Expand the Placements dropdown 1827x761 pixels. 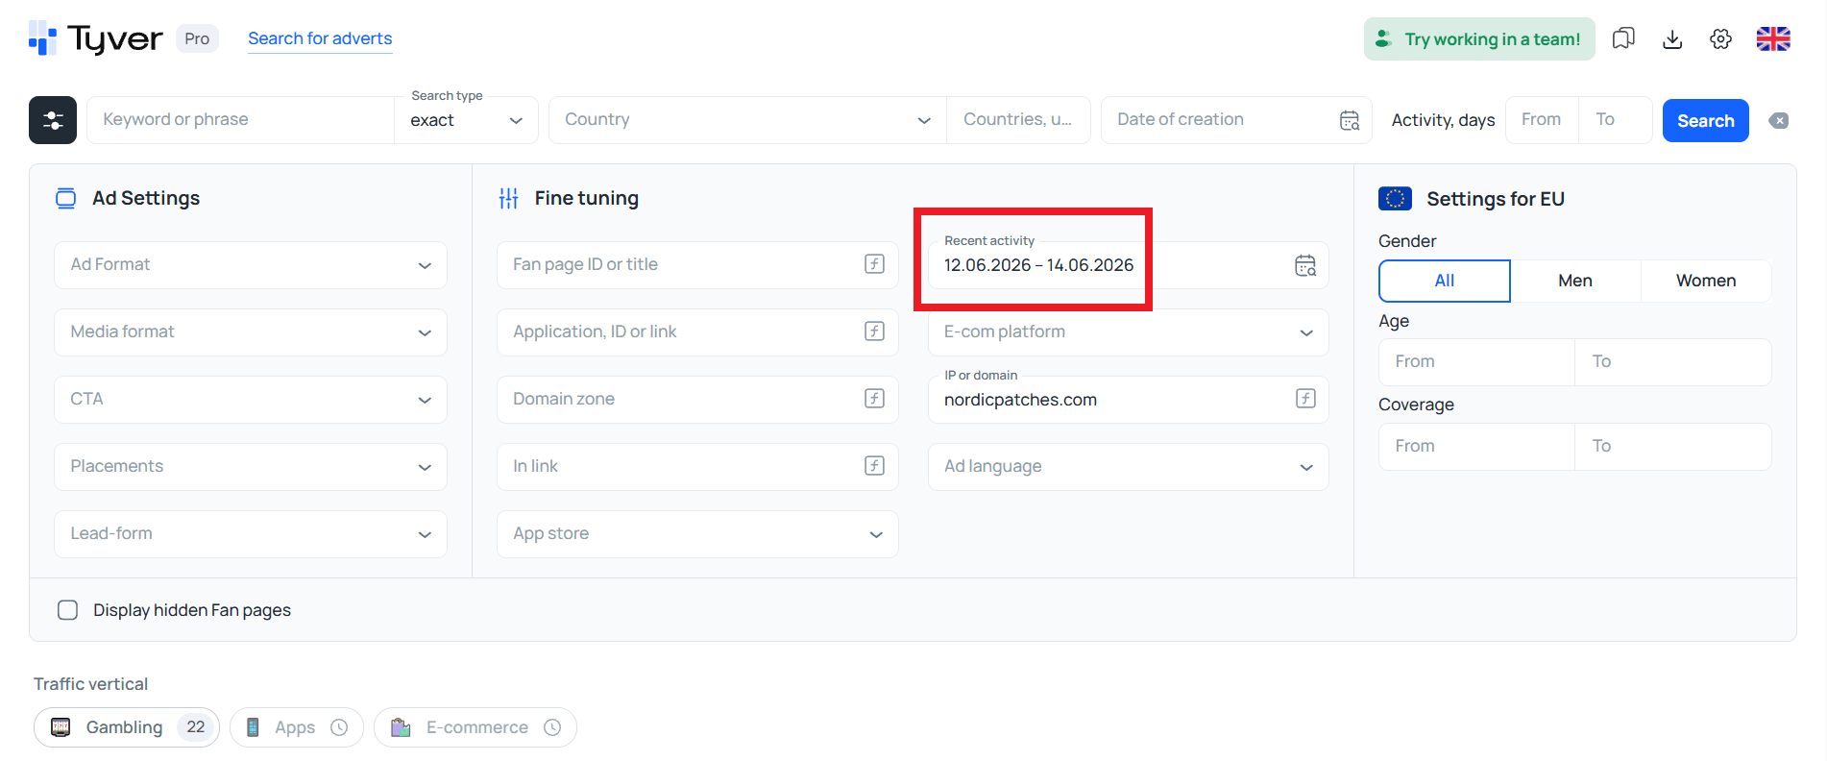tap(251, 467)
